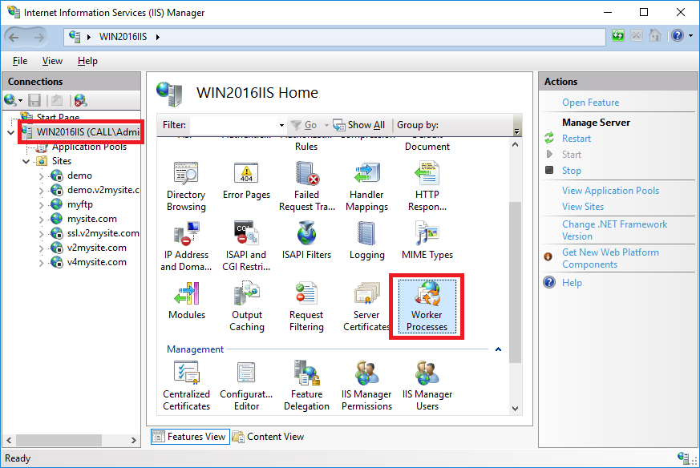Open the Help menu
The width and height of the screenshot is (700, 468).
coord(87,61)
